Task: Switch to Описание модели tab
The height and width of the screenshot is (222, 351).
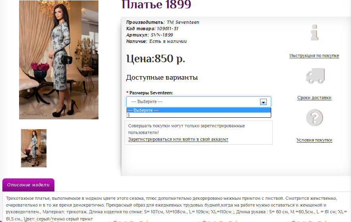Action: tap(28, 185)
